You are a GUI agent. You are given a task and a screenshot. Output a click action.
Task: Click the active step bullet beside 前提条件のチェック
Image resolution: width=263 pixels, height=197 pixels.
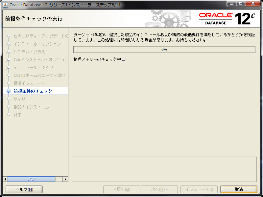[x=9, y=91]
